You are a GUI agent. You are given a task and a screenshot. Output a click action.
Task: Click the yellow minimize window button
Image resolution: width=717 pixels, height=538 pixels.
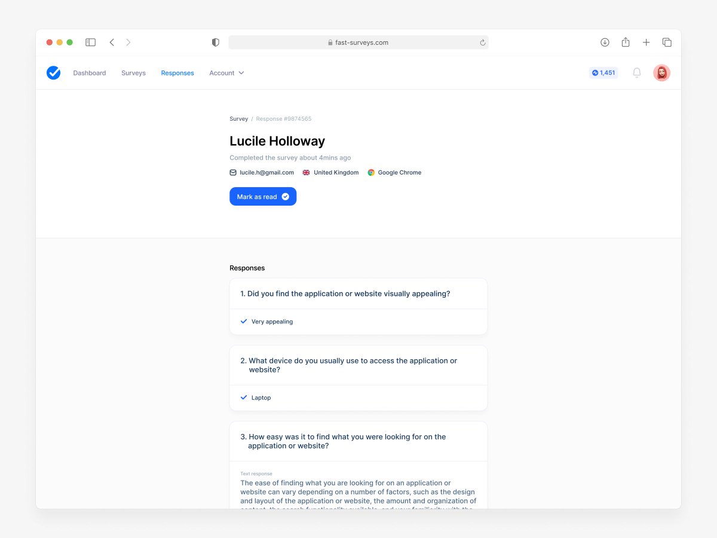pyautogui.click(x=60, y=42)
